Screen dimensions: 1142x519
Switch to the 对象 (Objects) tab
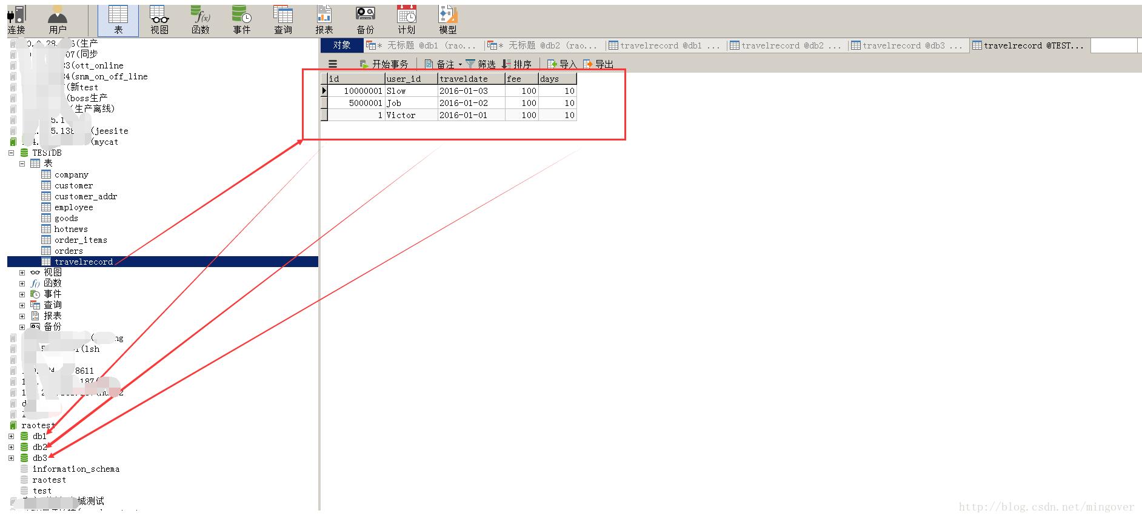(x=342, y=45)
